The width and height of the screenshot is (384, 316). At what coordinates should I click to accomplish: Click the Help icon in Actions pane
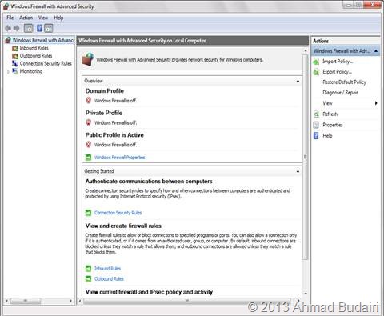316,136
